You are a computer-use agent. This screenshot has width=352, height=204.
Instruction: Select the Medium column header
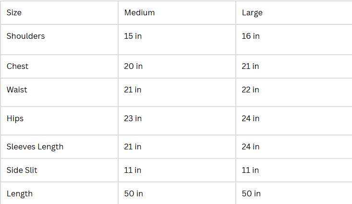point(139,13)
